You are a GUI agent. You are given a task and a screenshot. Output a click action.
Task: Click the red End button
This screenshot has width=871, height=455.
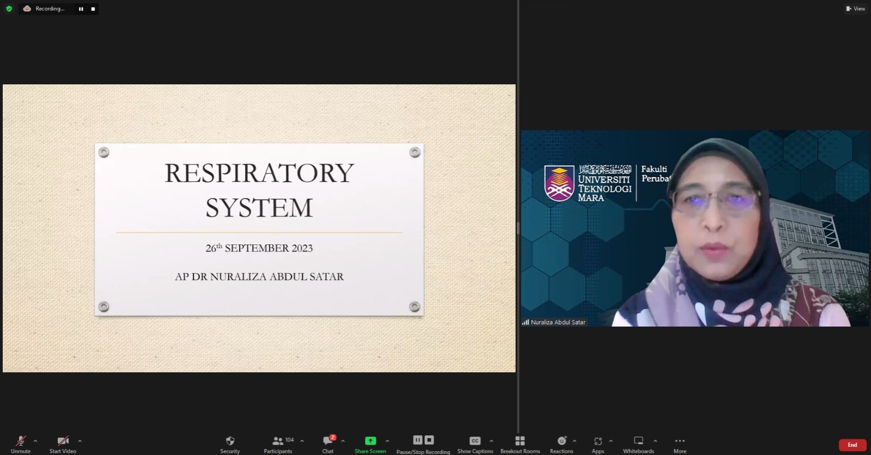point(852,445)
